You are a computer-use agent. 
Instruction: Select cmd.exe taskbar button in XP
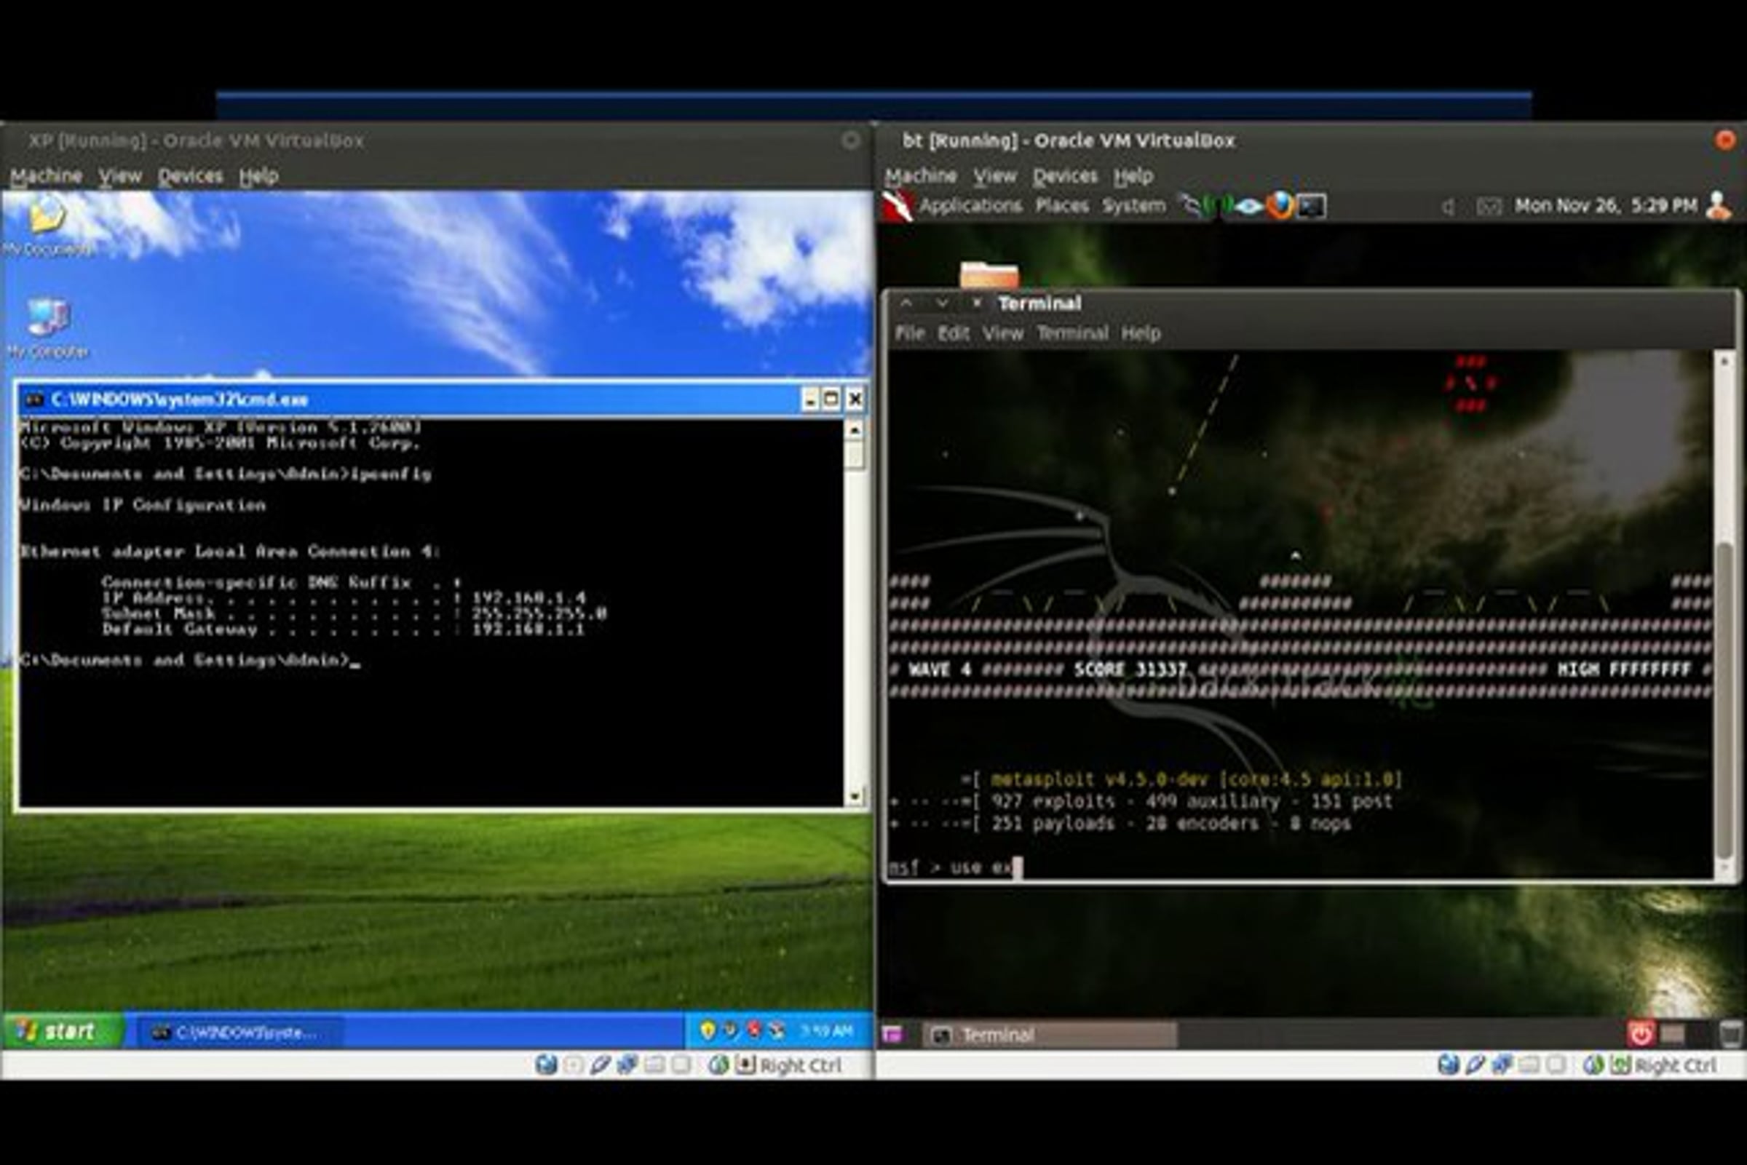[x=234, y=1032]
